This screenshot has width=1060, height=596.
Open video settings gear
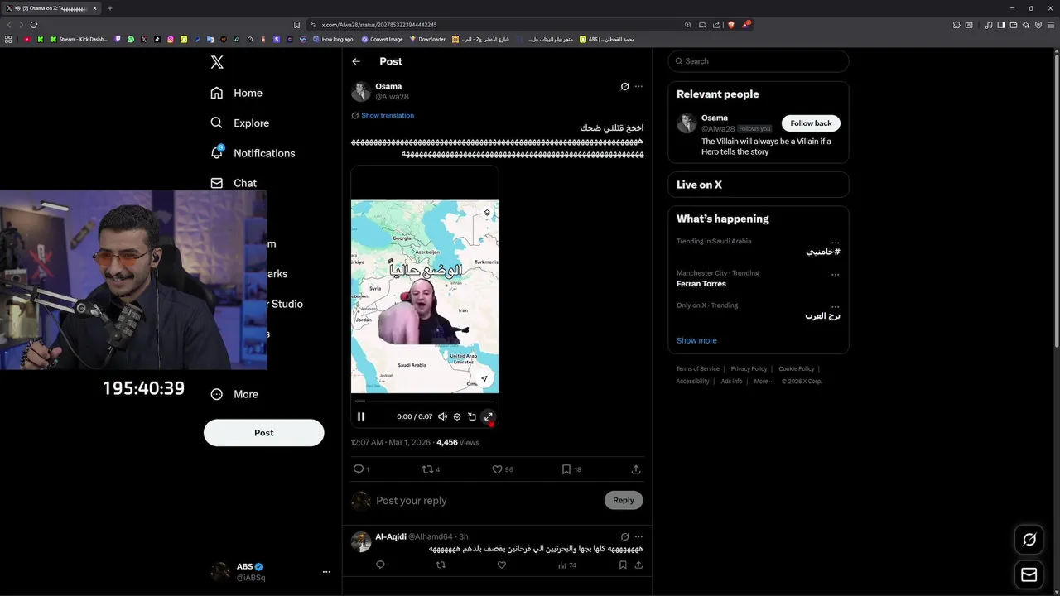[457, 416]
